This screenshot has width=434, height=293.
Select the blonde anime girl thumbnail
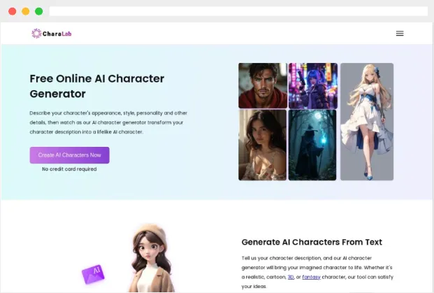tap(367, 122)
